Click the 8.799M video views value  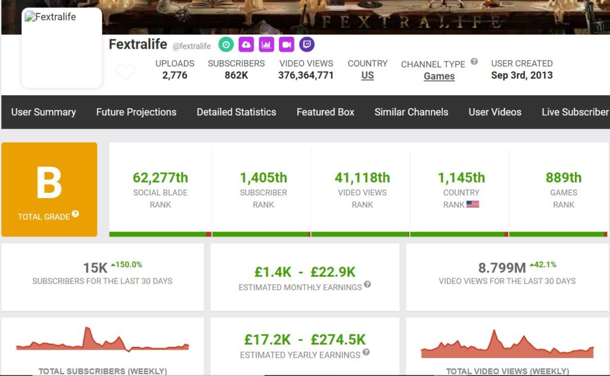502,268
